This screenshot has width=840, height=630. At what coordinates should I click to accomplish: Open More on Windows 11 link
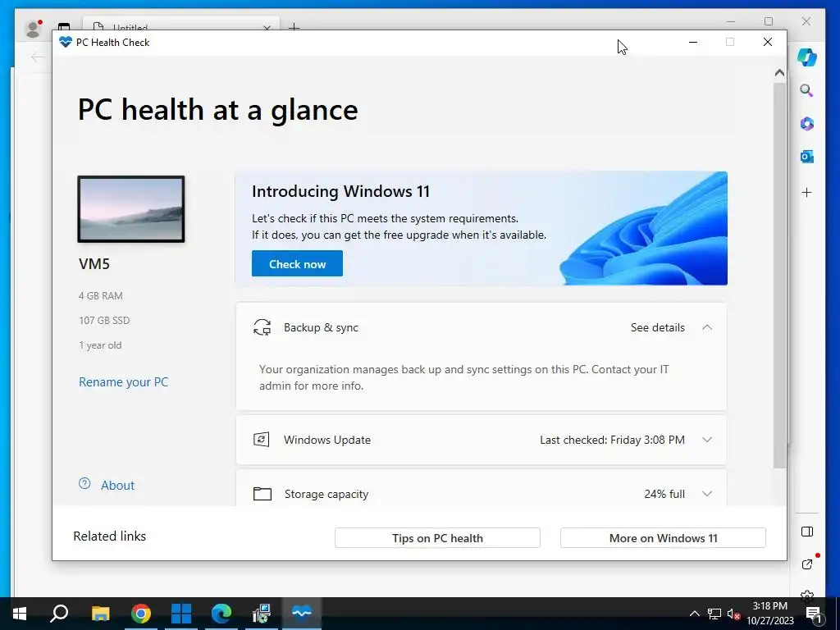(x=663, y=538)
